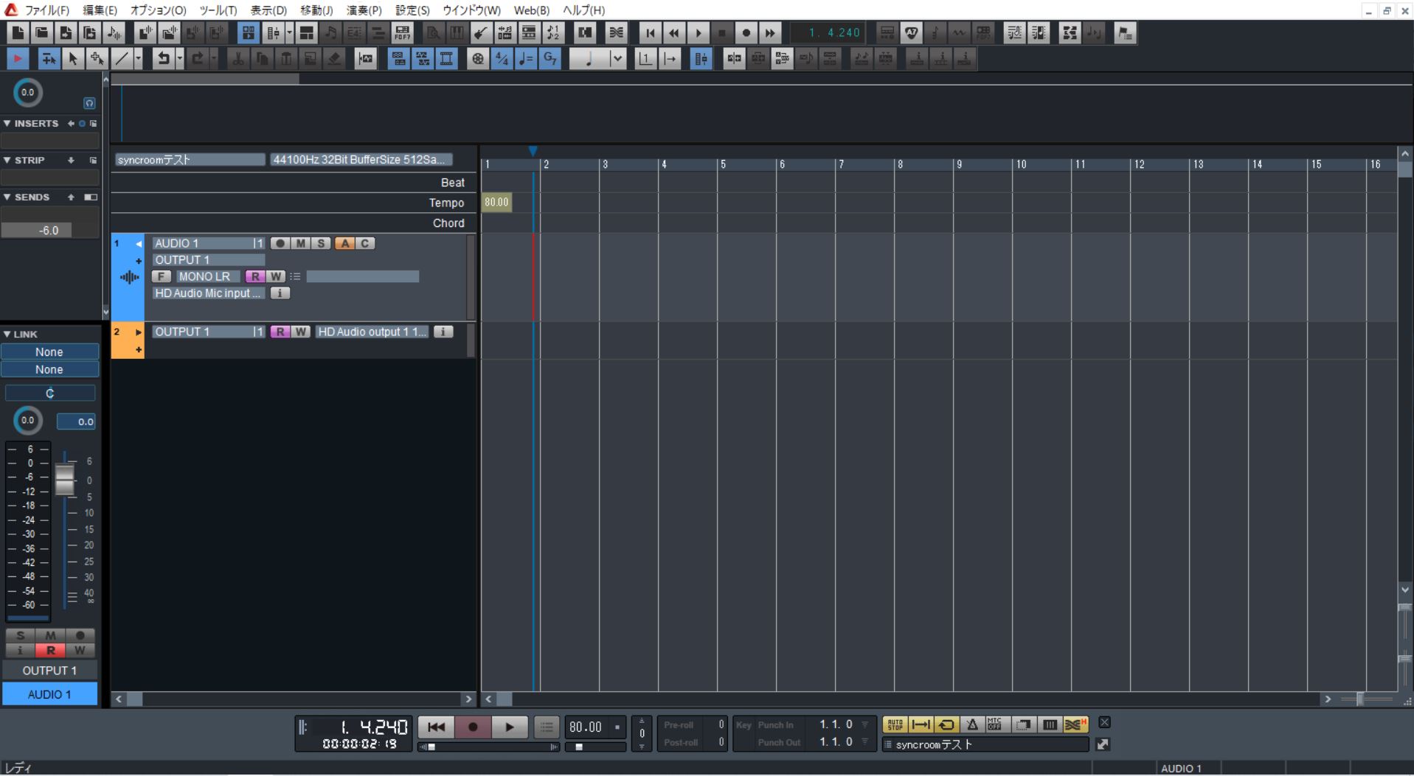
Task: Click the first None link button
Action: [x=49, y=352]
